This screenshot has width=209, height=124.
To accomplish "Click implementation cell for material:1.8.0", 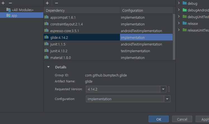I will tap(146, 58).
